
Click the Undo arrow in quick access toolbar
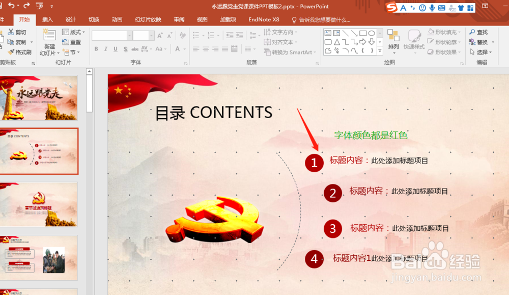tap(11, 6)
